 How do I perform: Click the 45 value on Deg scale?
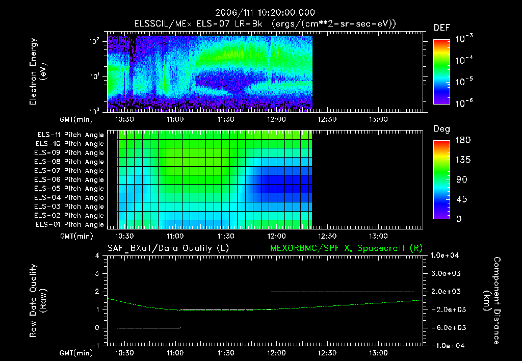pyautogui.click(x=462, y=199)
